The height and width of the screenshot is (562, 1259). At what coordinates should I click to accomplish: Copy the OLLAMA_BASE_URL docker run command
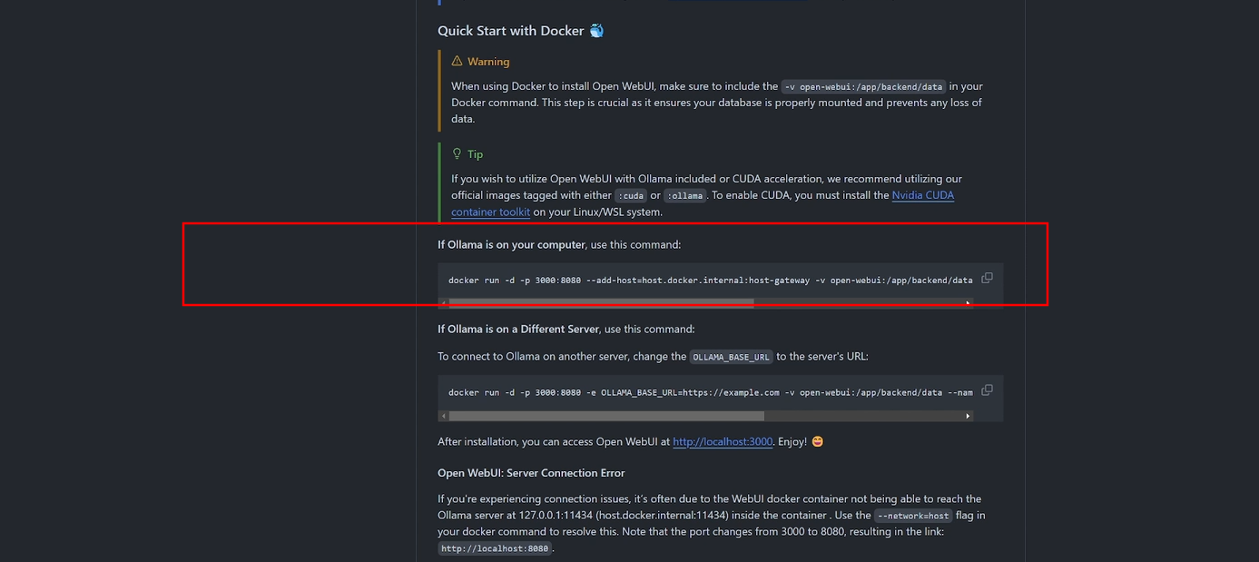[987, 390]
